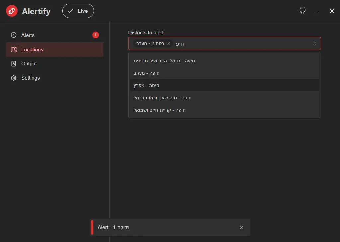Select חיפה - נווה שאנן ורמות כרמל option
340x242 pixels.
(224, 97)
